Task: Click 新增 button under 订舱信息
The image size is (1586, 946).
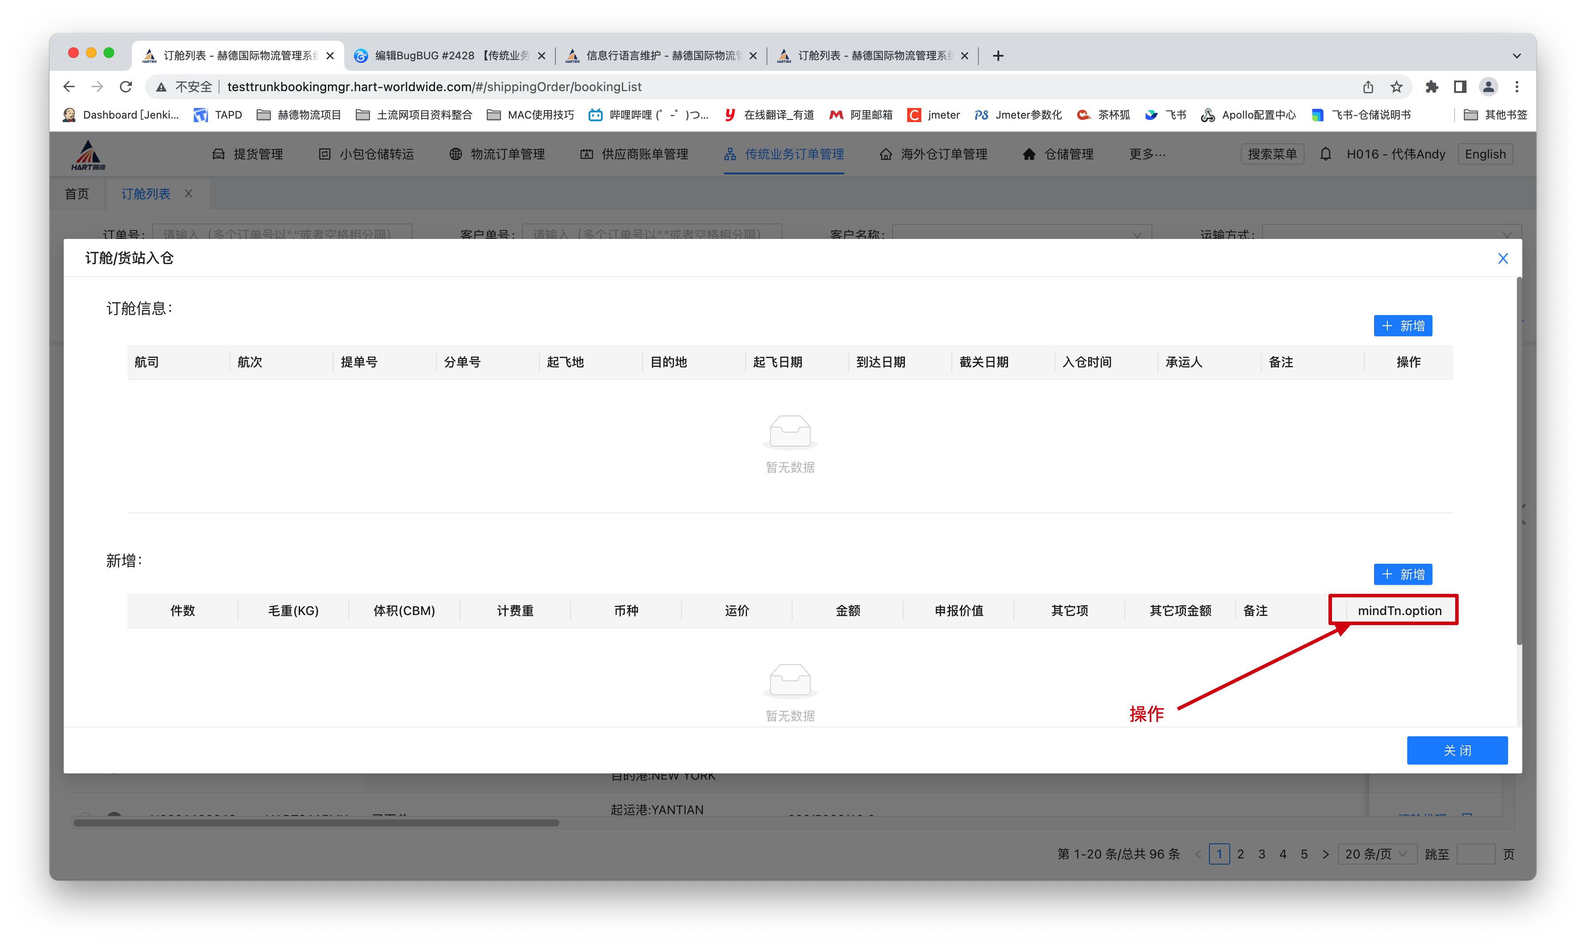Action: [x=1402, y=326]
